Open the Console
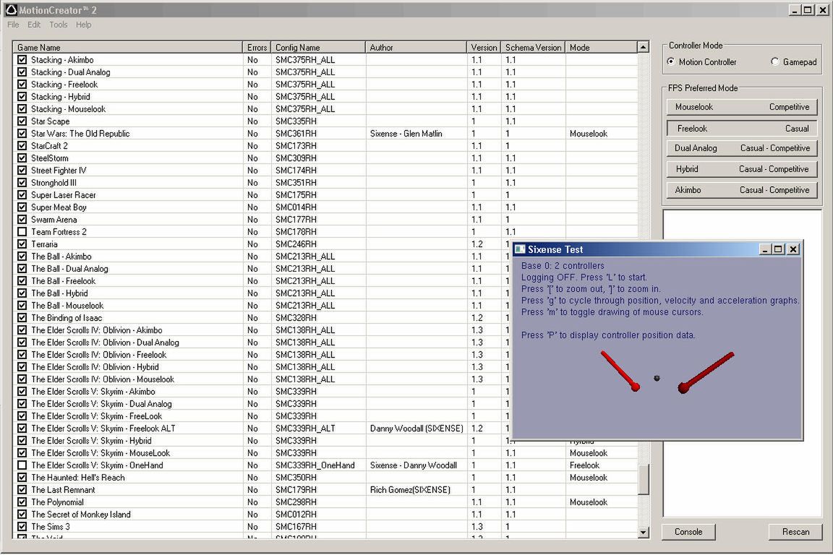833x555 pixels. [x=688, y=532]
